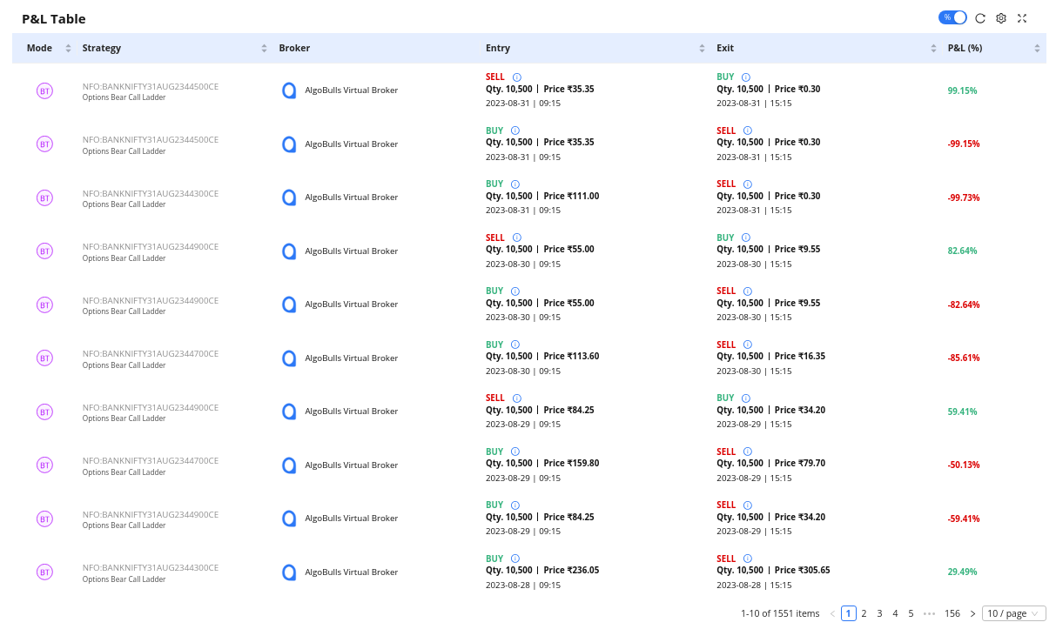Sort table by Entry column
This screenshot has width=1056, height=629.
tap(703, 49)
